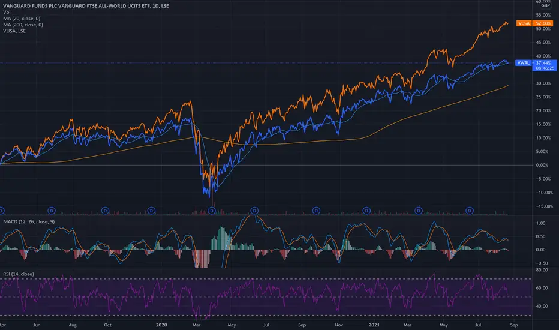Image resolution: width=559 pixels, height=330 pixels.
Task: Click the 25.00% price axis label
Action: click(543, 97)
